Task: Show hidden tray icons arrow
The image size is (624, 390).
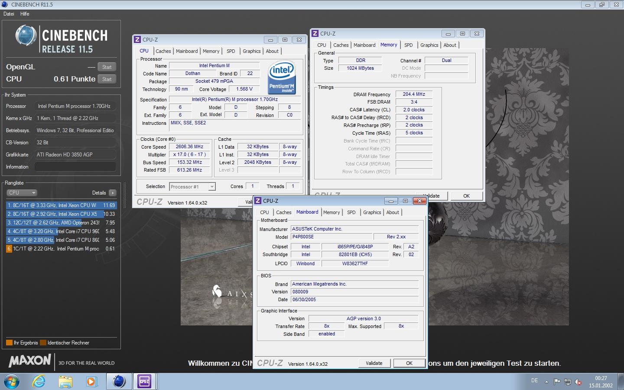Action: coord(546,382)
